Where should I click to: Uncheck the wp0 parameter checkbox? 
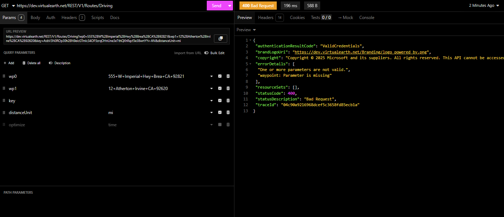click(220, 76)
